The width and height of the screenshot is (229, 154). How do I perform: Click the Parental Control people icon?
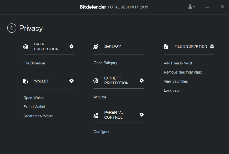click(96, 115)
